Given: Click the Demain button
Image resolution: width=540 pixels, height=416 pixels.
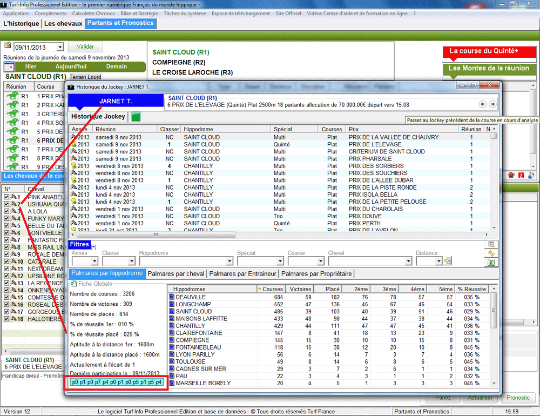Looking at the screenshot, I should pos(117,66).
